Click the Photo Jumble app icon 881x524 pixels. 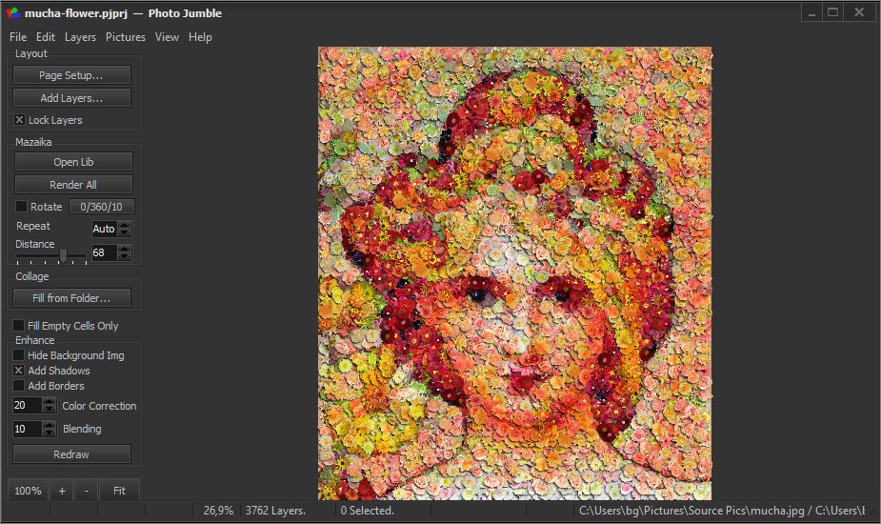13,13
